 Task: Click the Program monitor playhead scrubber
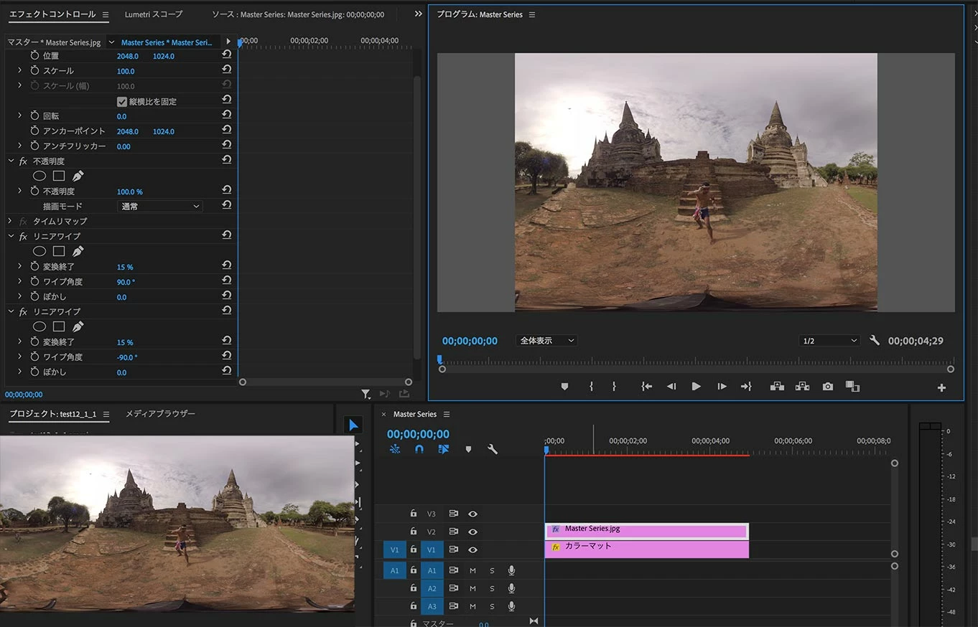coord(440,359)
